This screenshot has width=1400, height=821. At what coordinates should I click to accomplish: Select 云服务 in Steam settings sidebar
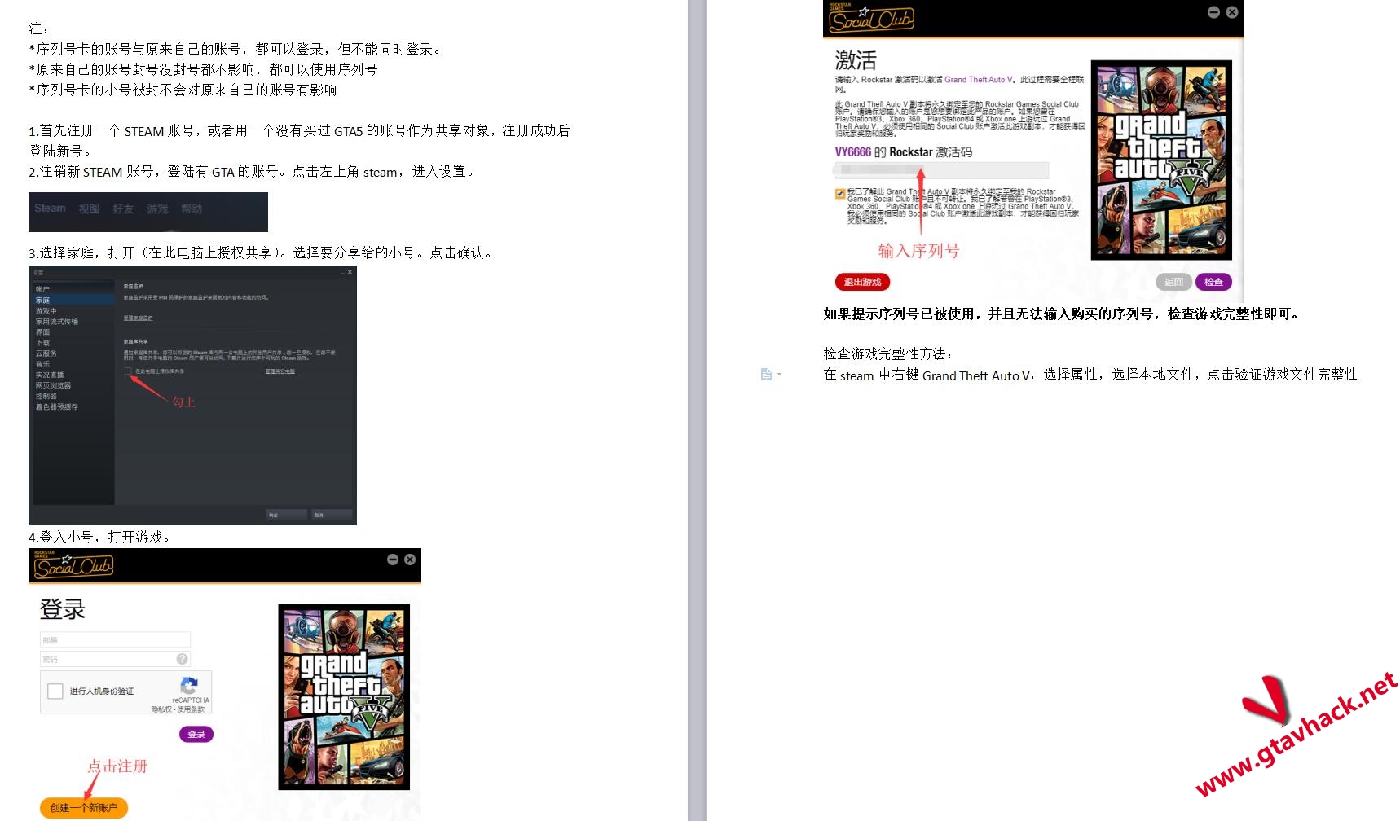click(73, 353)
